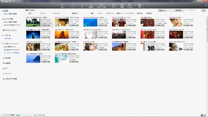
Task: Collapse the おでかけ番組 tree node
Action: click(1, 19)
